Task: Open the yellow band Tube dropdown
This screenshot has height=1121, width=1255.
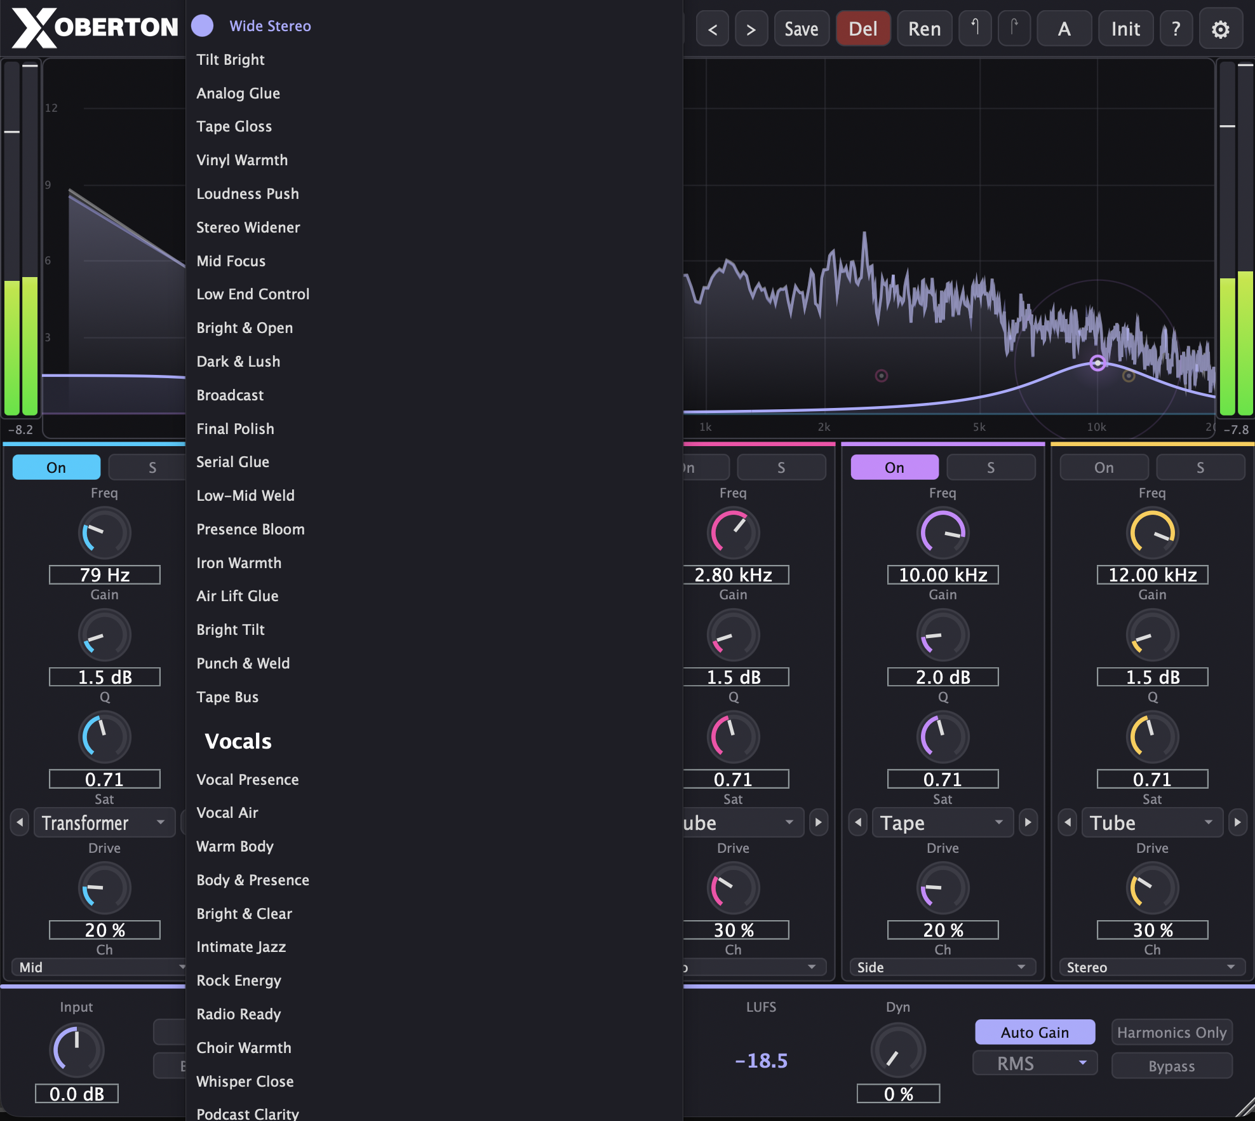Action: [x=1153, y=822]
